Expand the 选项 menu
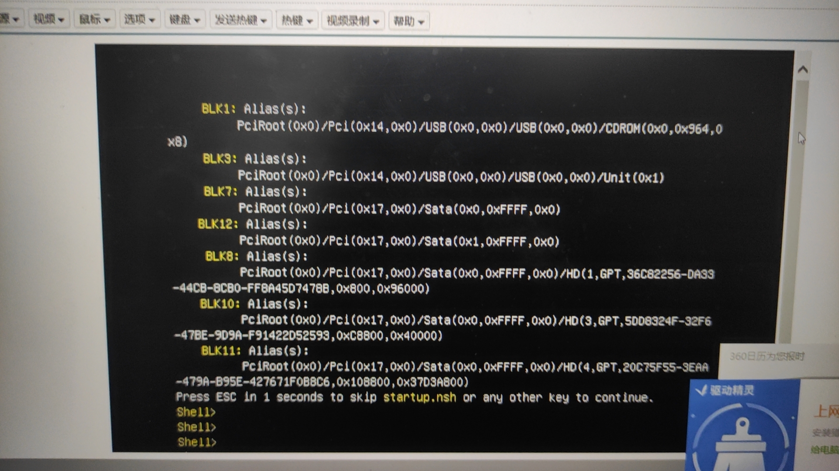Image resolution: width=839 pixels, height=471 pixels. 139,19
